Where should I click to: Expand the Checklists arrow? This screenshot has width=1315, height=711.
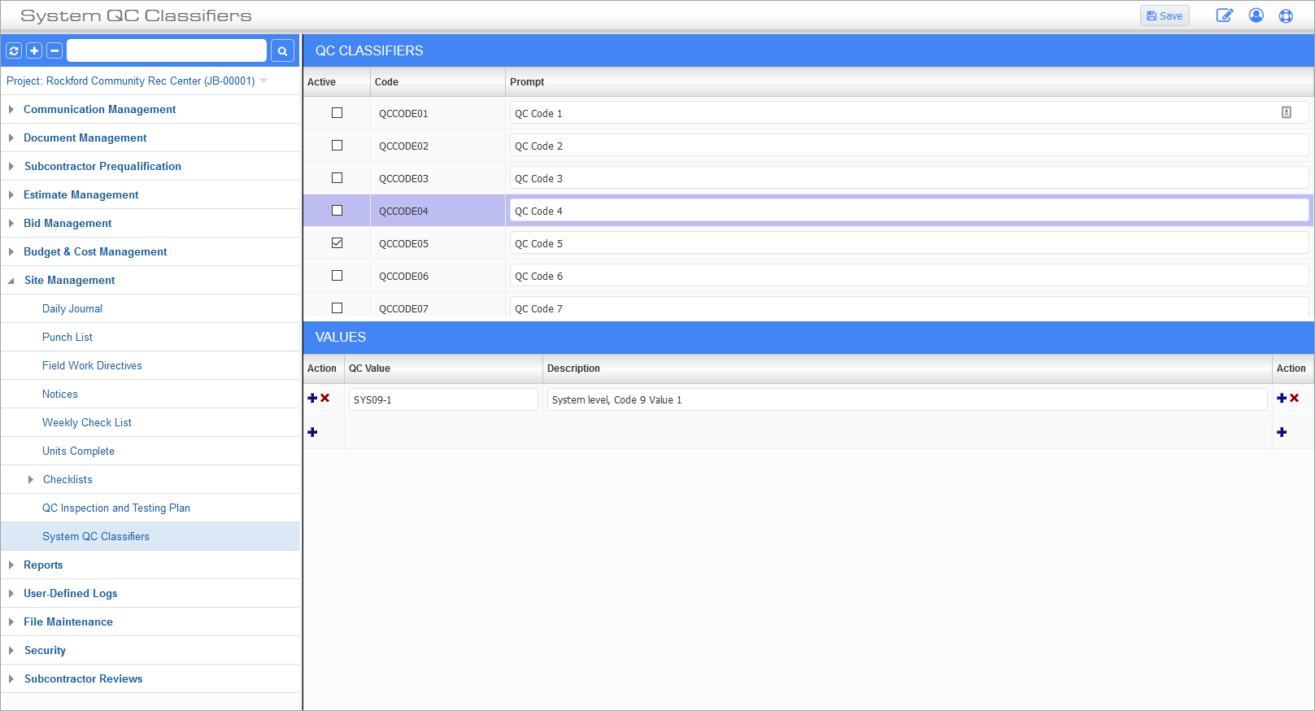click(x=31, y=479)
